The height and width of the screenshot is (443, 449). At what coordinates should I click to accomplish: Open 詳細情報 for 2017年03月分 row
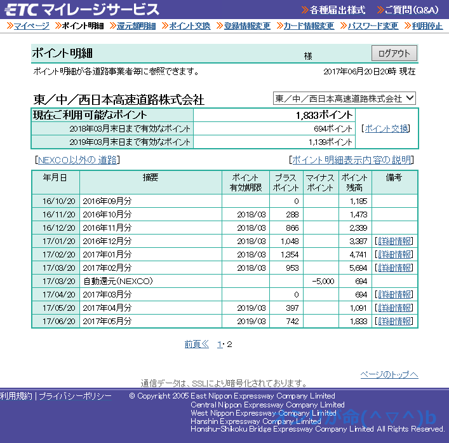[394, 294]
